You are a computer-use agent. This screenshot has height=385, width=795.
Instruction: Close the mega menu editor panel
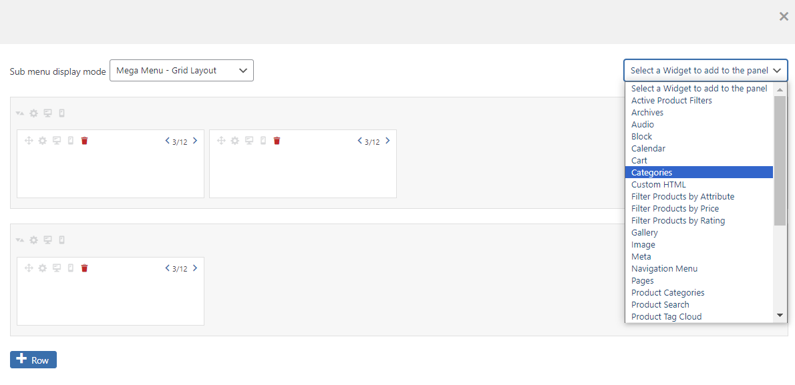coord(783,16)
